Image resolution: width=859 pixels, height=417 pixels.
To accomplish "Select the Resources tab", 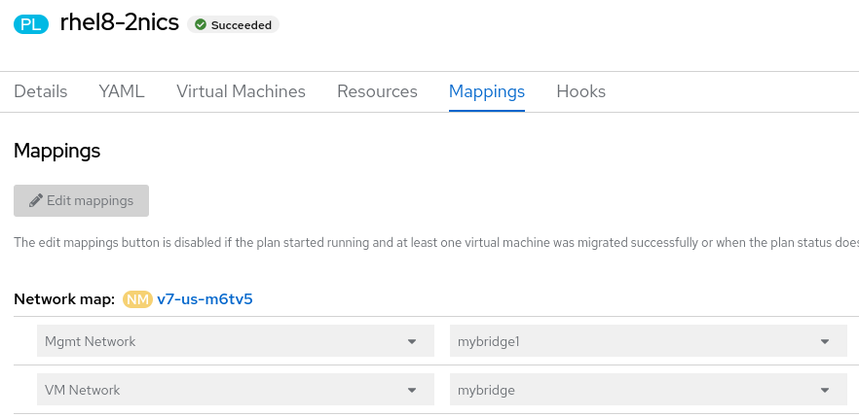I will (377, 91).
